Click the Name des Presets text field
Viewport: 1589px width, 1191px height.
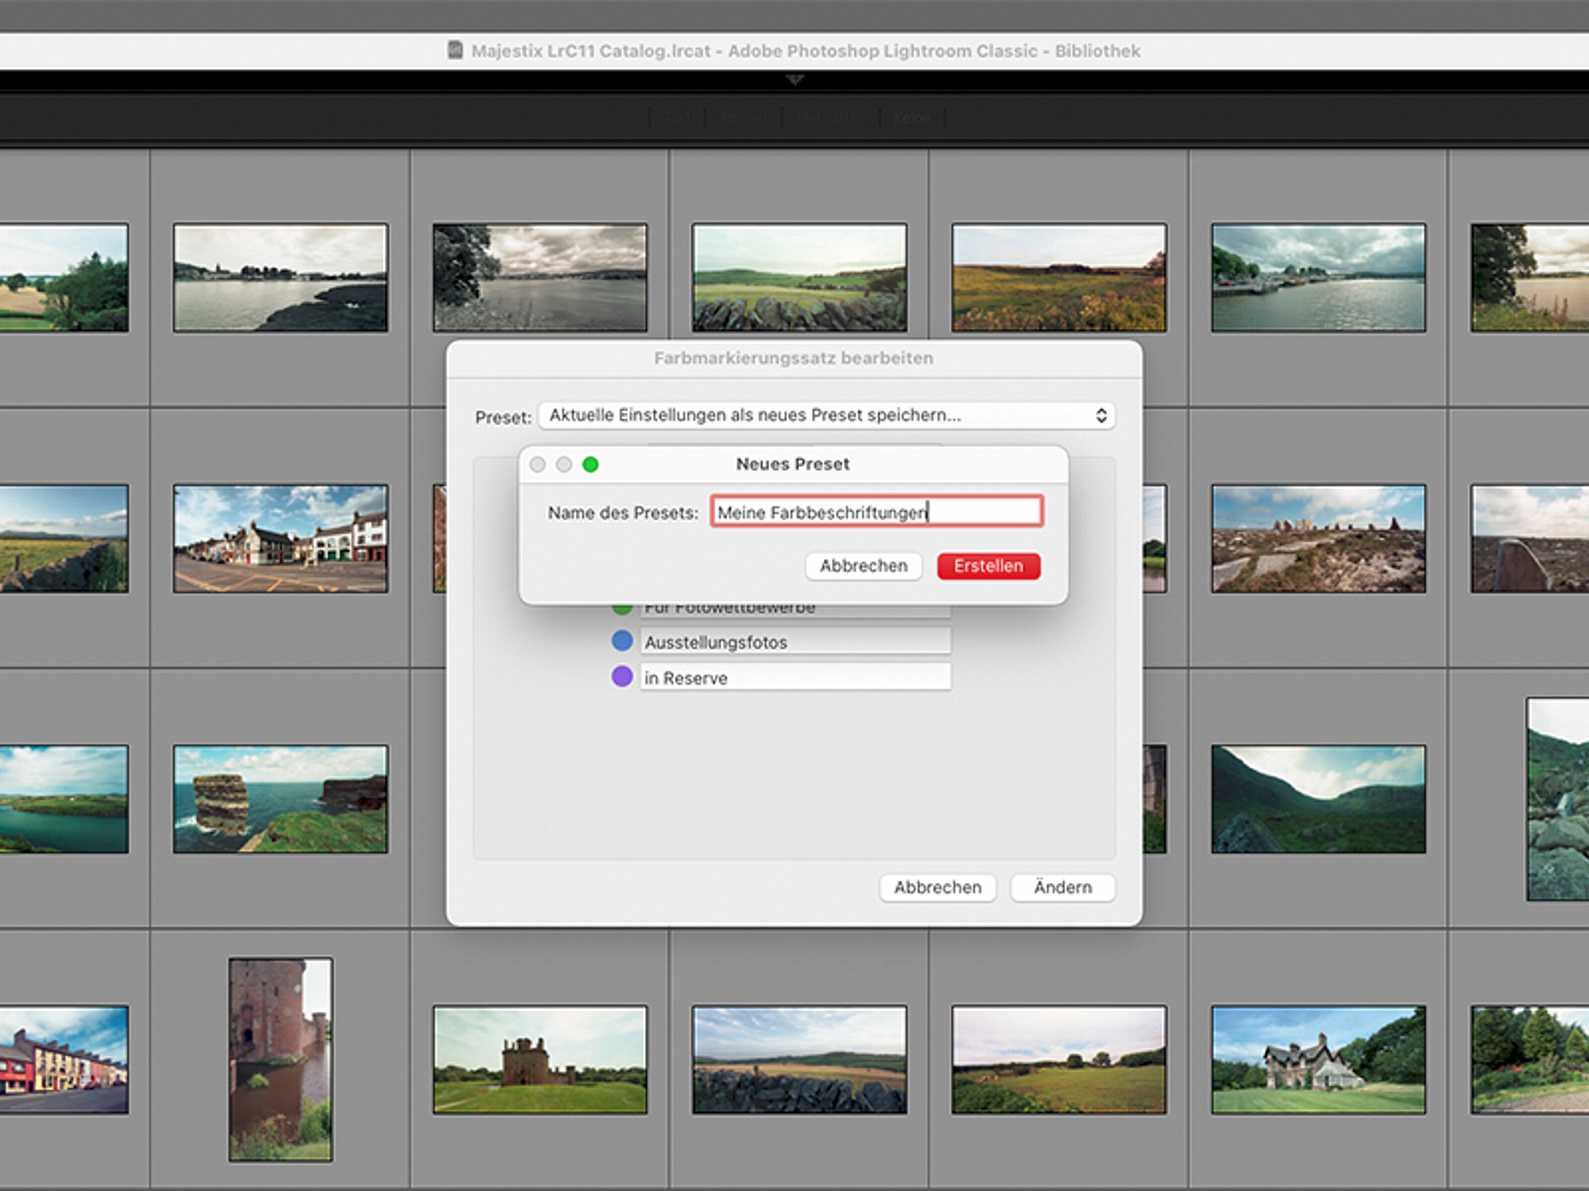pos(876,512)
